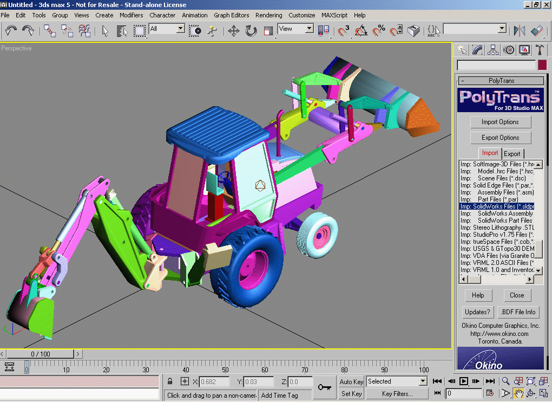Collapse the PolyTrans rollout
Screen dimensions: 552x402
pyautogui.click(x=501, y=81)
